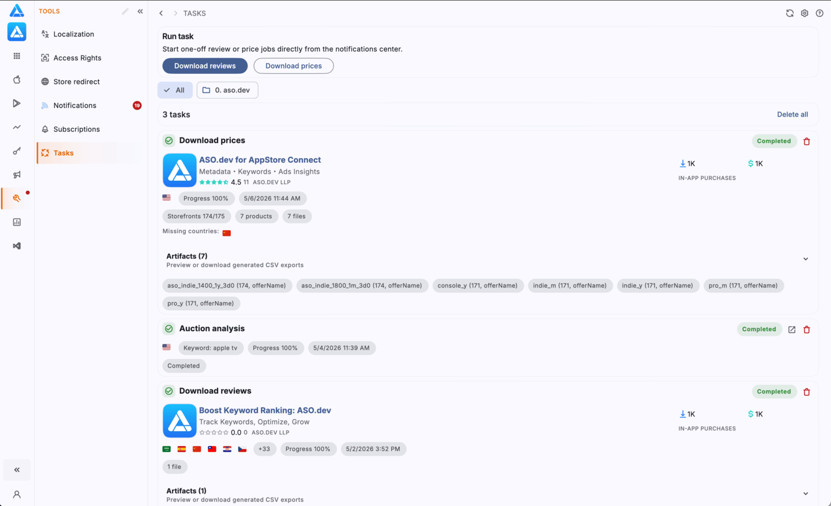Click the +33 more countries chip
The image size is (831, 506).
[x=264, y=449]
